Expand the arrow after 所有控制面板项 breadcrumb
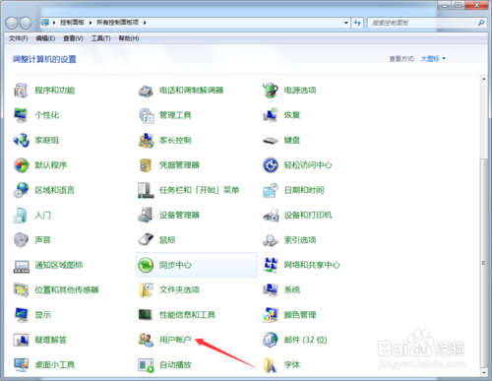 click(145, 23)
